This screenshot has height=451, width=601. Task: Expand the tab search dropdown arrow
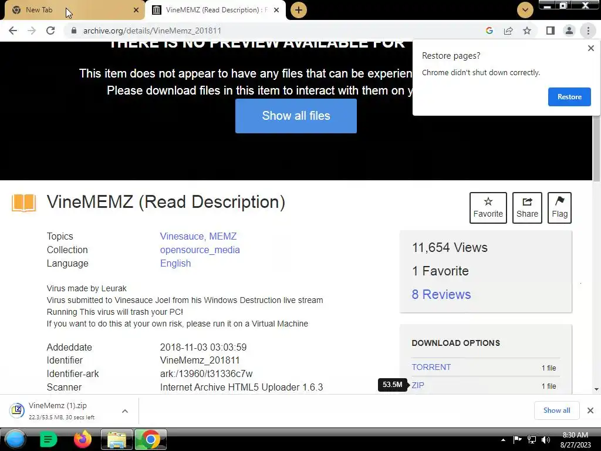[x=525, y=10]
